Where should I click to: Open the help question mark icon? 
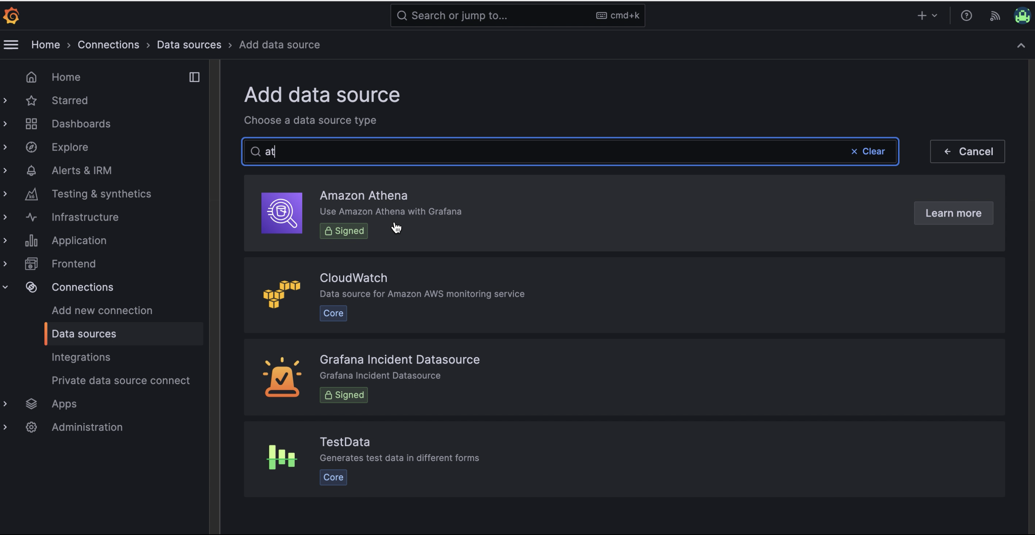tap(966, 16)
